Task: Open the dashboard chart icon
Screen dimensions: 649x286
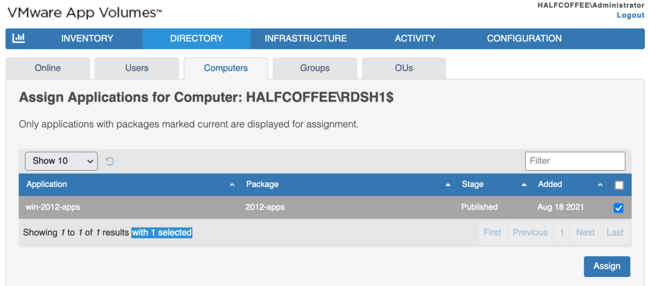Action: click(19, 38)
